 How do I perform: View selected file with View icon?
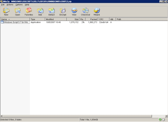[74, 12]
